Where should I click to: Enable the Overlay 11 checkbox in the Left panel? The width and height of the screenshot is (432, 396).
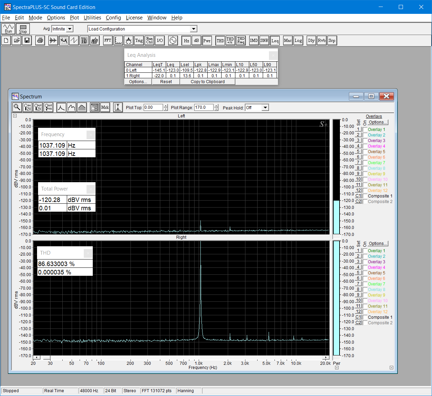click(x=365, y=185)
